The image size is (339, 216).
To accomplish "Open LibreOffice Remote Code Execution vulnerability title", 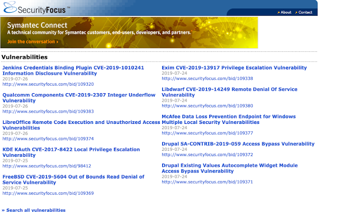I will 81,125.
